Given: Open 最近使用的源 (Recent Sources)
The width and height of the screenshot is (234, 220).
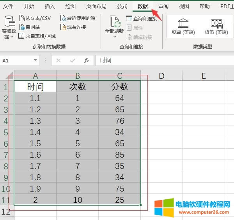Looking at the screenshot, I should [78, 18].
